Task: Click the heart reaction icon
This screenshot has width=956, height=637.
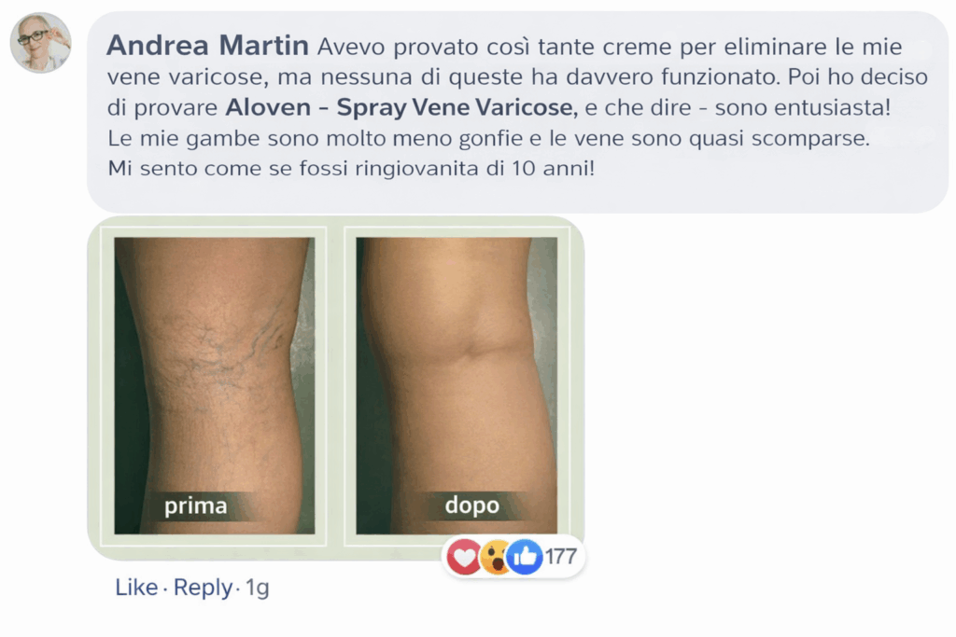Action: 464,557
